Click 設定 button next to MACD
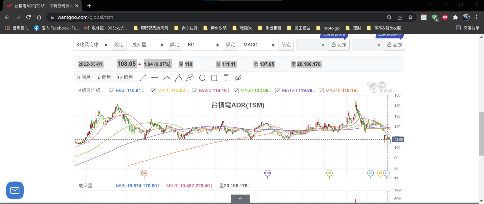 point(286,45)
